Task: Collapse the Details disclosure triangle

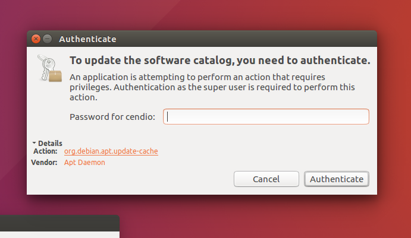Action: (x=34, y=143)
